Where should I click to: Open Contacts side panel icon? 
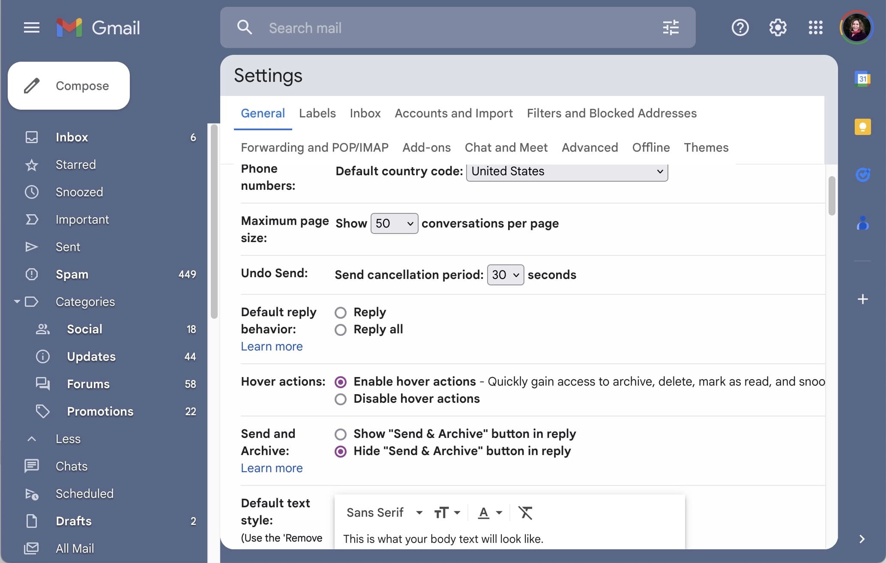point(862,223)
